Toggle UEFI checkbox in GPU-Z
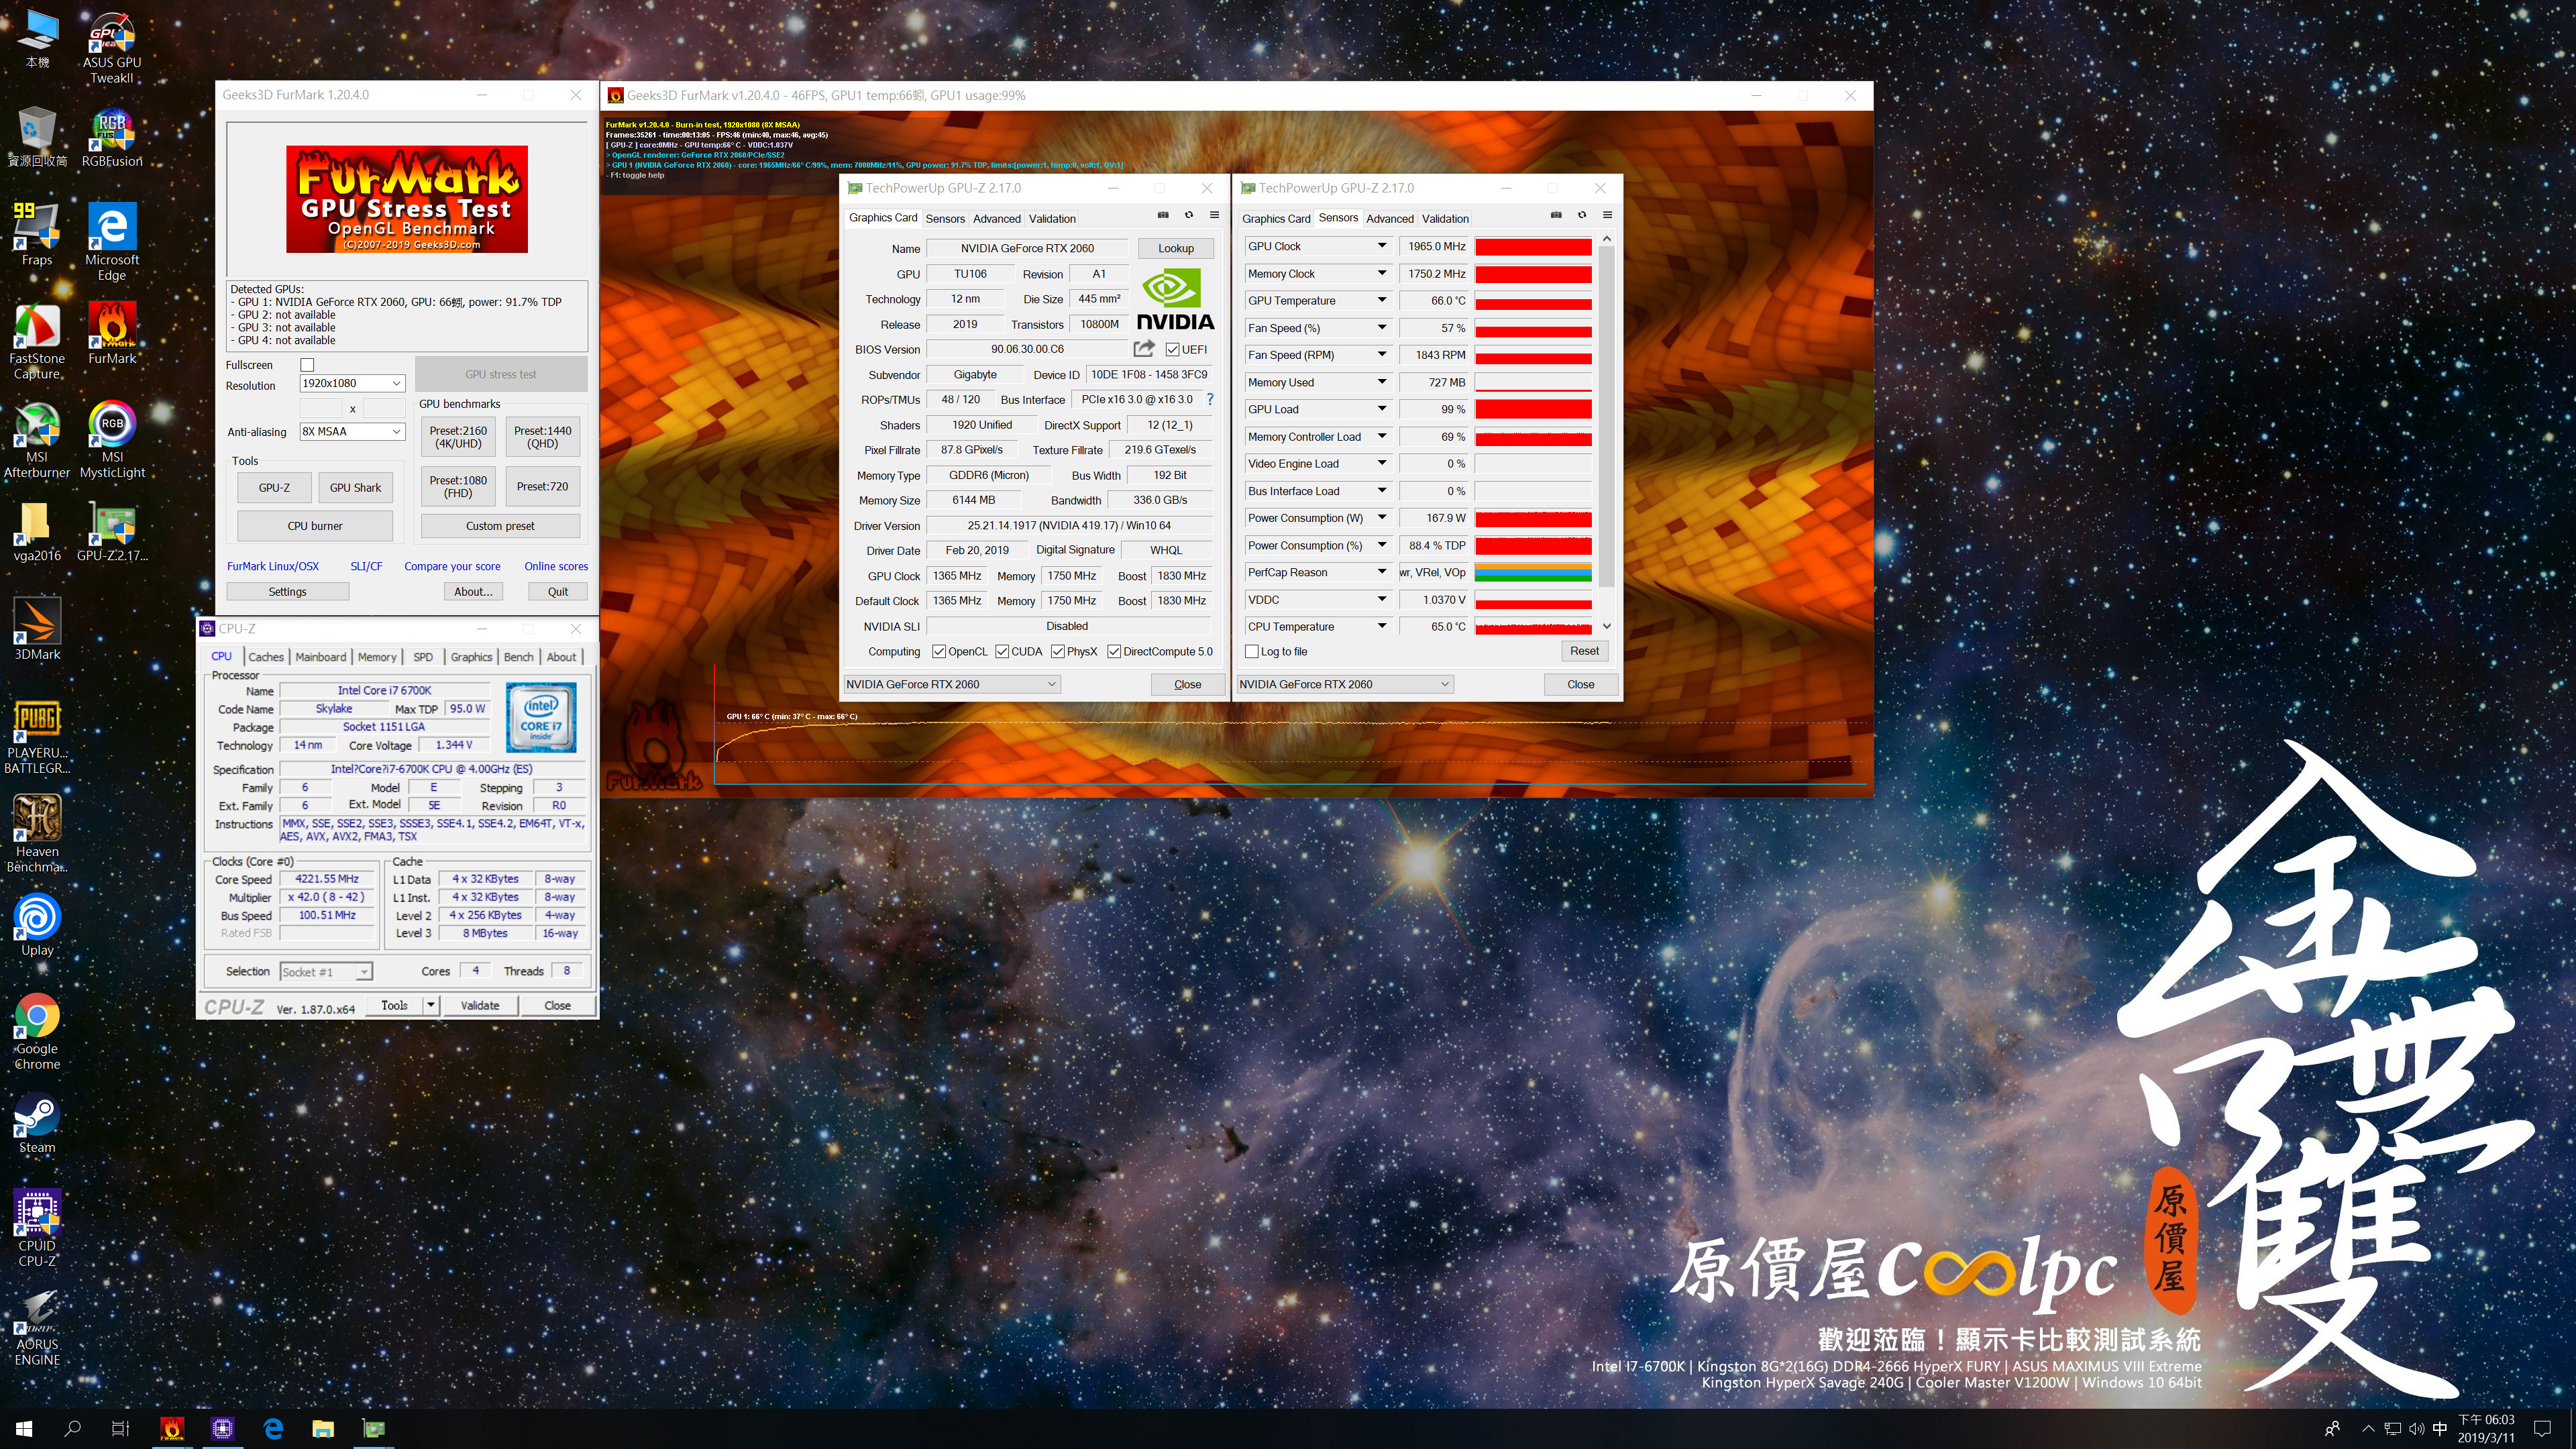Image resolution: width=2576 pixels, height=1449 pixels. (x=1172, y=349)
